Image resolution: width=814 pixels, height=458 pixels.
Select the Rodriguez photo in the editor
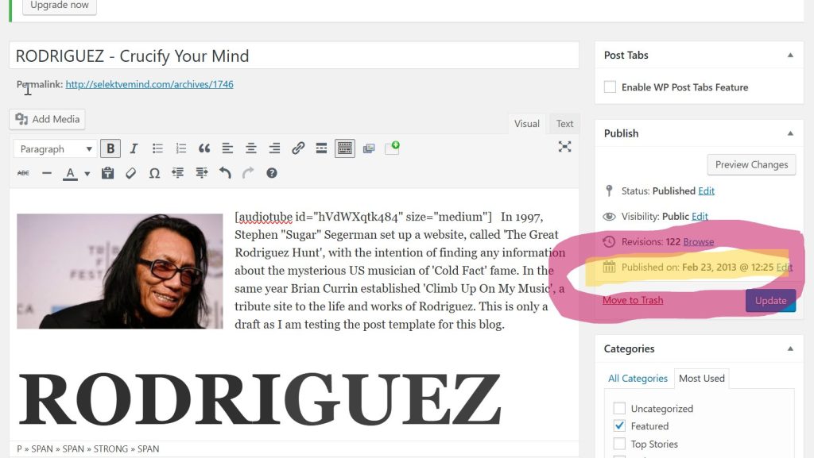click(x=120, y=271)
